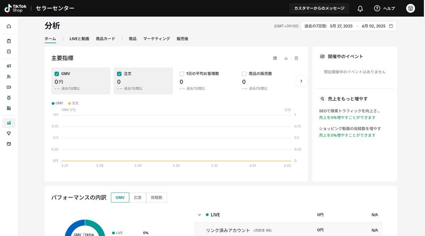Open the Marketing megaphone icon in sidebar
The width and height of the screenshot is (425, 236).
tap(9, 66)
